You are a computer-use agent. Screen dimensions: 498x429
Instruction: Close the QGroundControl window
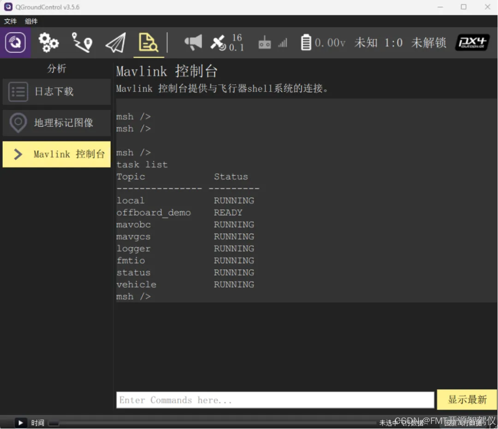pyautogui.click(x=487, y=6)
